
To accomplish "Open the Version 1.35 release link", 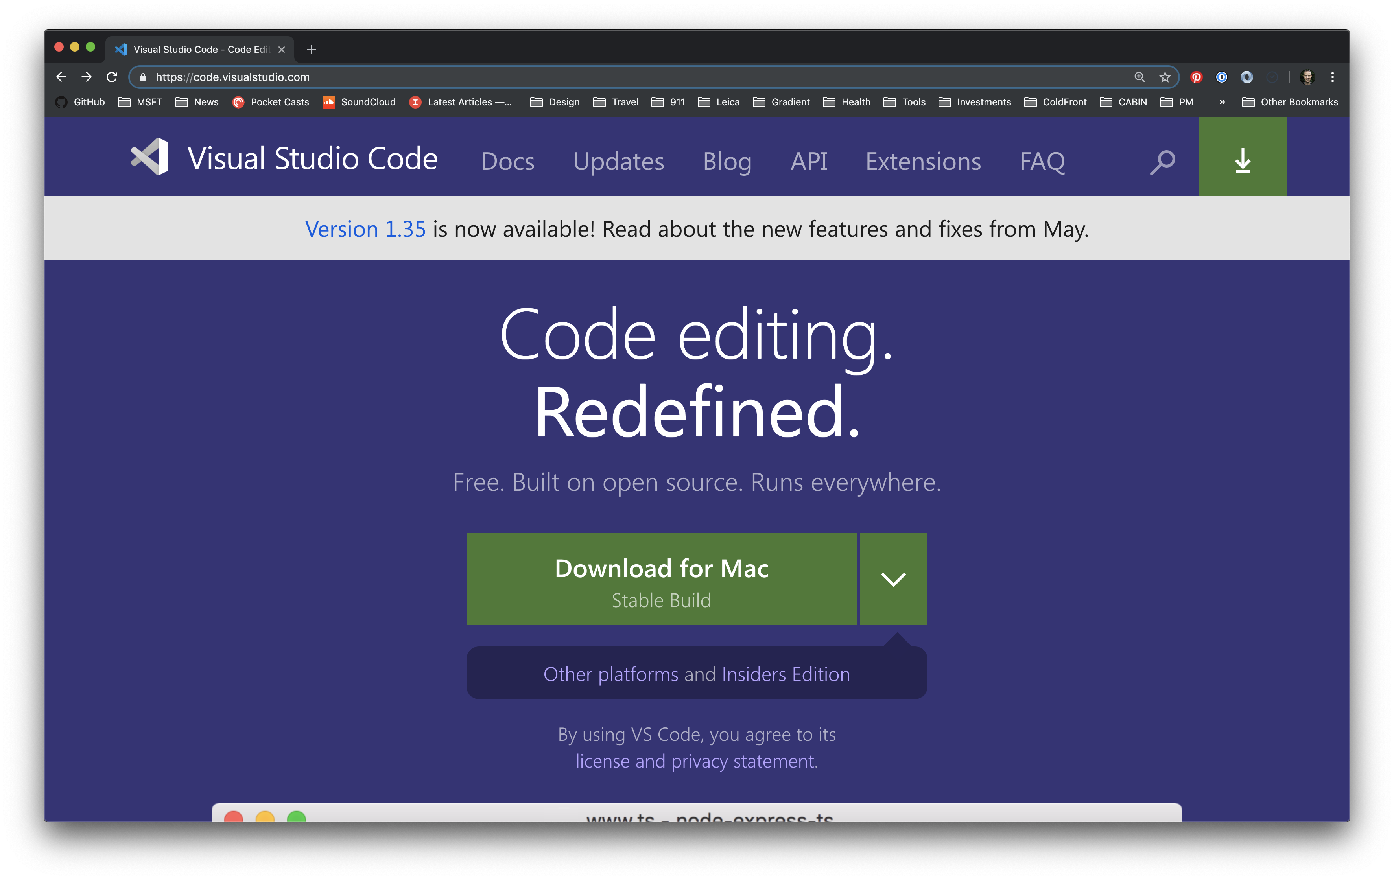I will 365,230.
